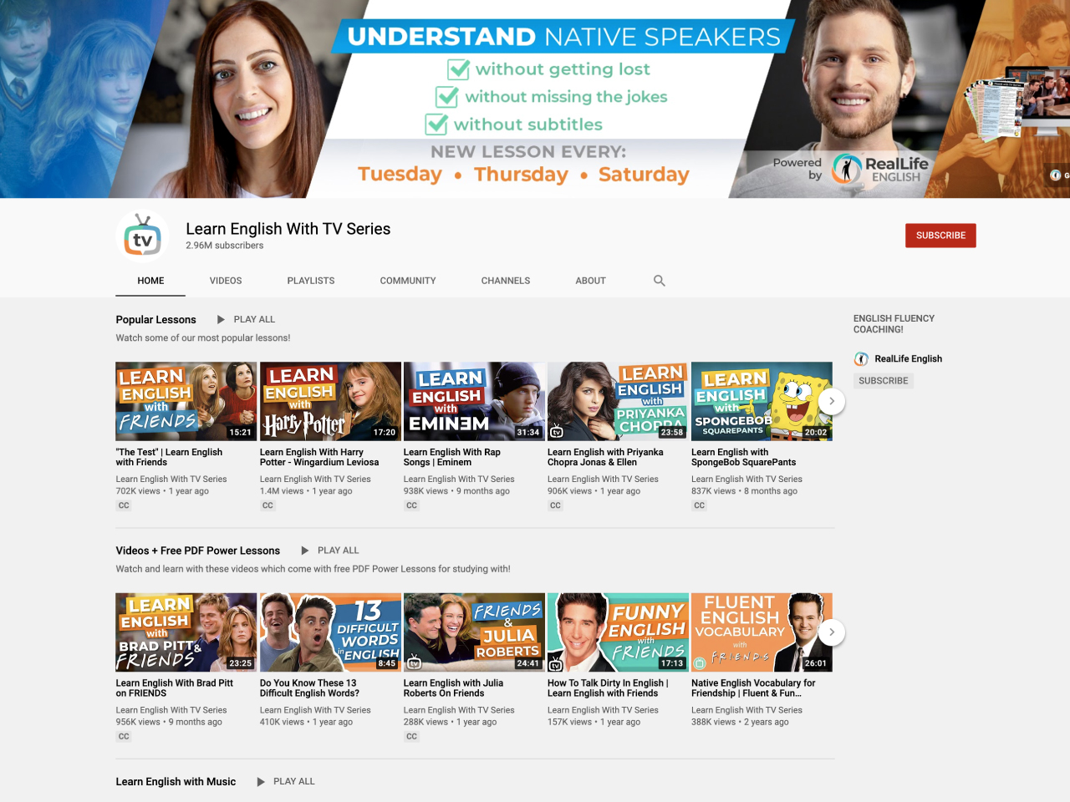Click channel name under the Harry Potter video
The image size is (1070, 802).
[x=315, y=480]
